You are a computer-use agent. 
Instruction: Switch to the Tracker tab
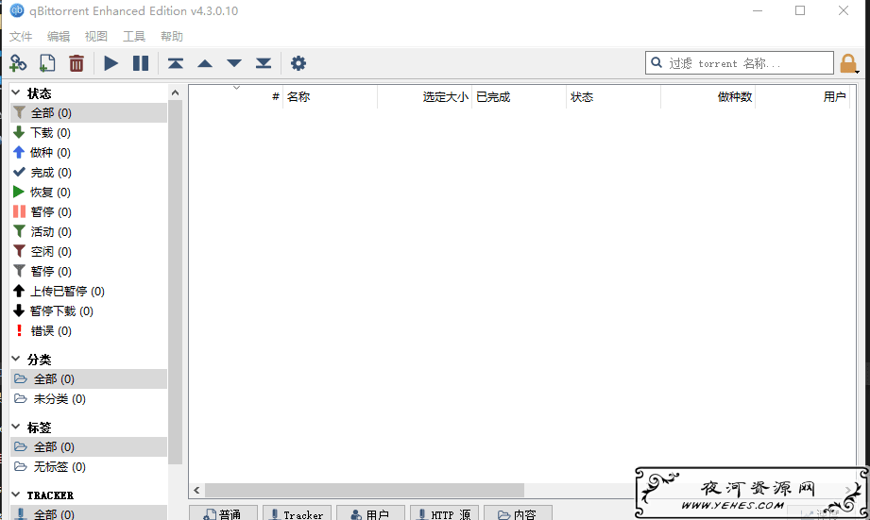(x=297, y=514)
